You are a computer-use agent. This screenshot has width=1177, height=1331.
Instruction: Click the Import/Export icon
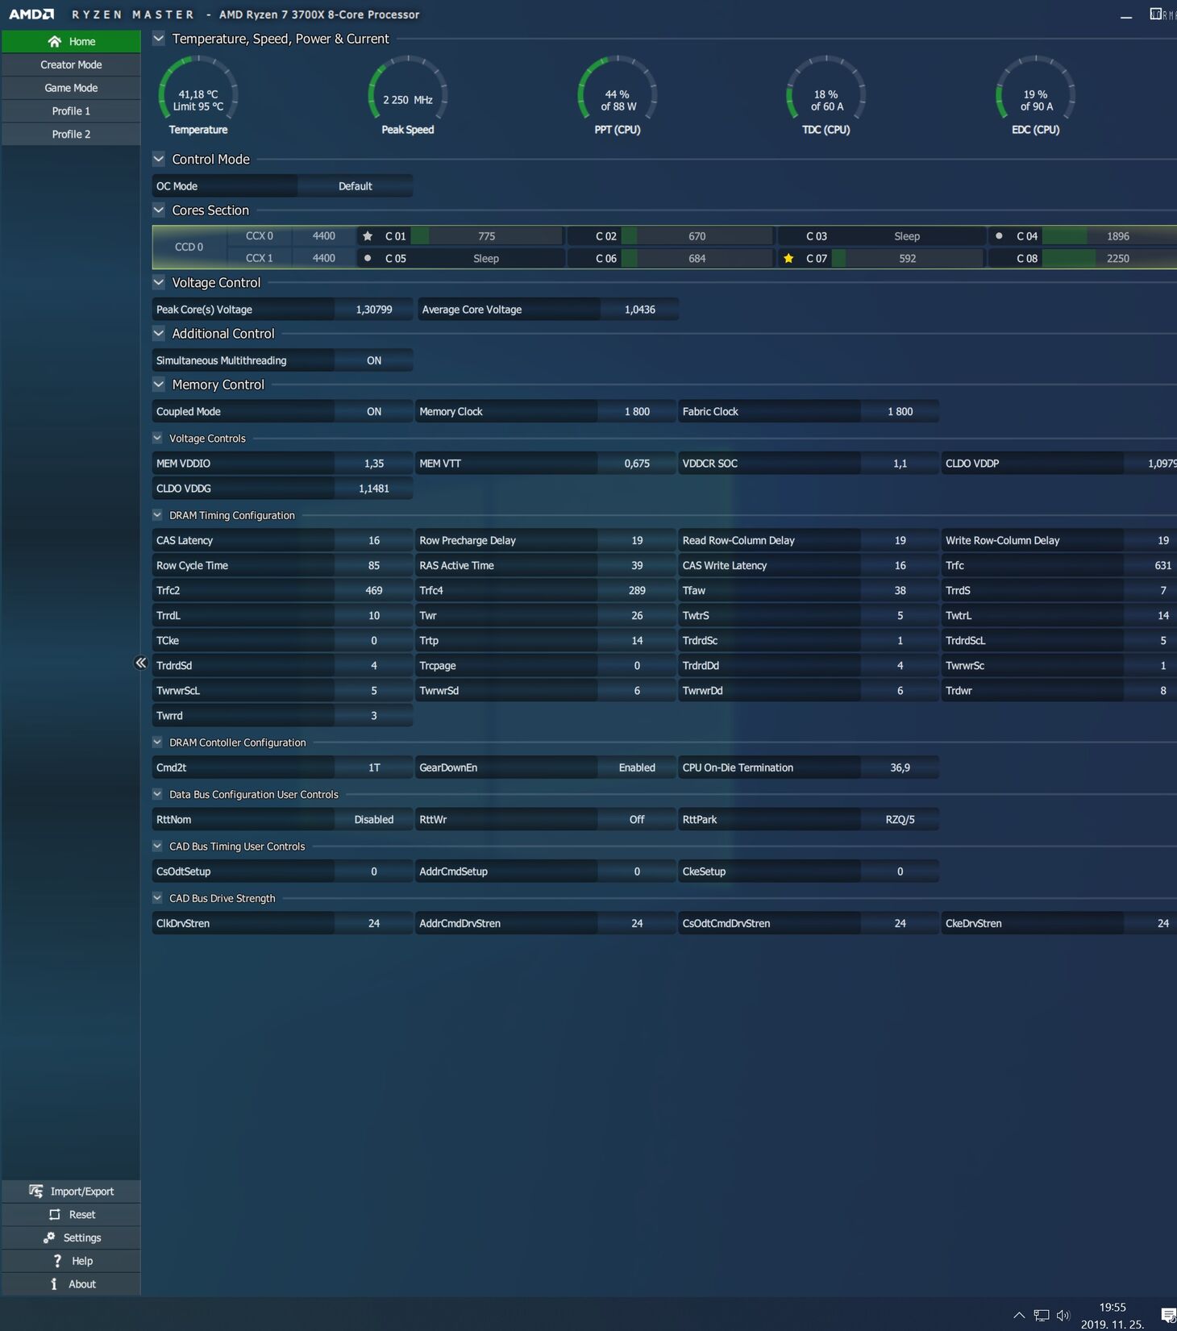[x=36, y=1191]
